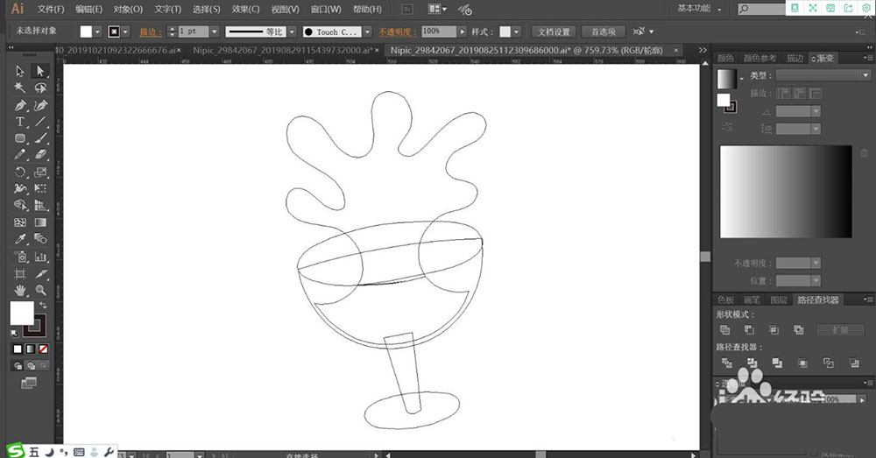This screenshot has width=876, height=458.
Task: Open the 对象(O) menu
Action: tap(128, 9)
